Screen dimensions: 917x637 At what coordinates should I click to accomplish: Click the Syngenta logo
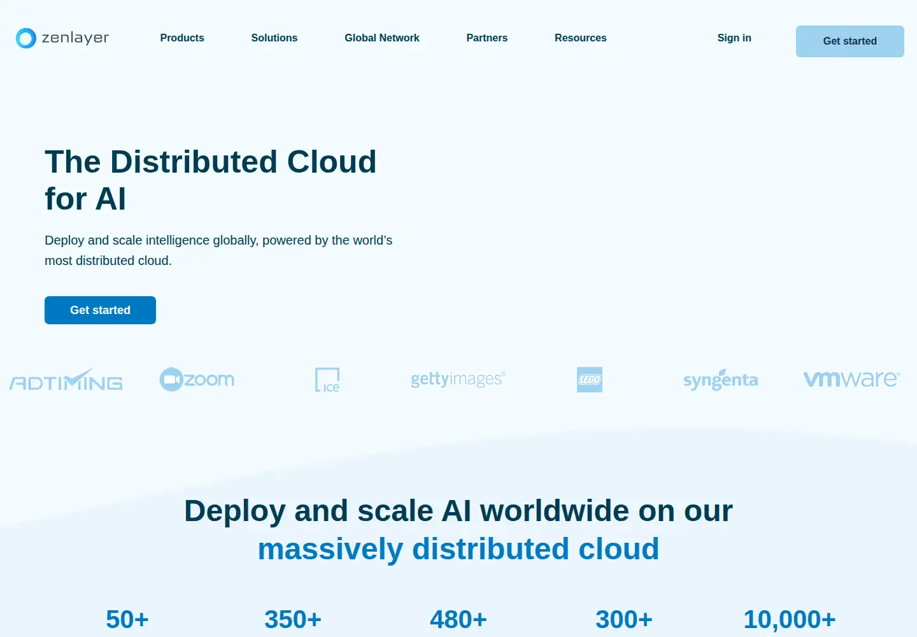721,380
